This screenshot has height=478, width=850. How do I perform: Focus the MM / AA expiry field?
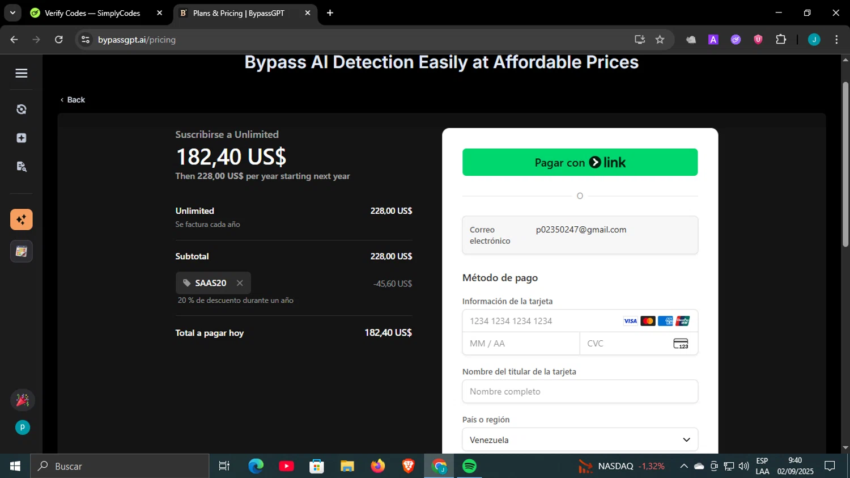coord(521,344)
